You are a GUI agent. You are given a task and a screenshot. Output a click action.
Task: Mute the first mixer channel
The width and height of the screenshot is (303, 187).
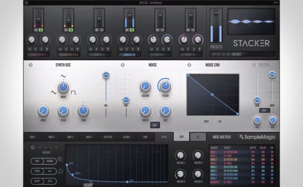click(x=36, y=30)
